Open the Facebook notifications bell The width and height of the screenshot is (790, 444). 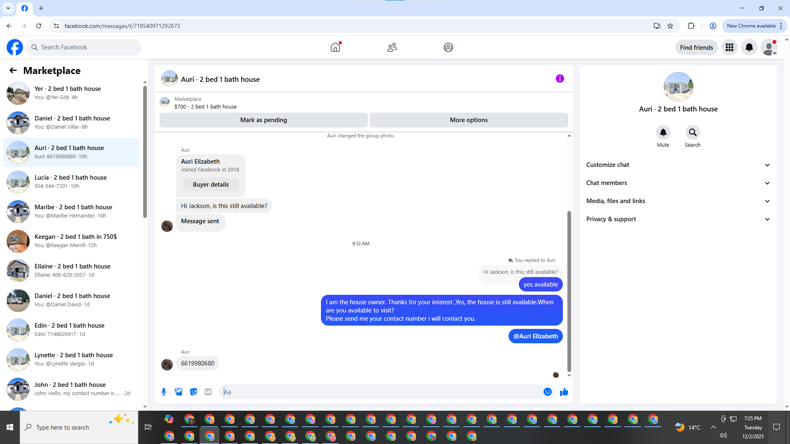coord(749,47)
